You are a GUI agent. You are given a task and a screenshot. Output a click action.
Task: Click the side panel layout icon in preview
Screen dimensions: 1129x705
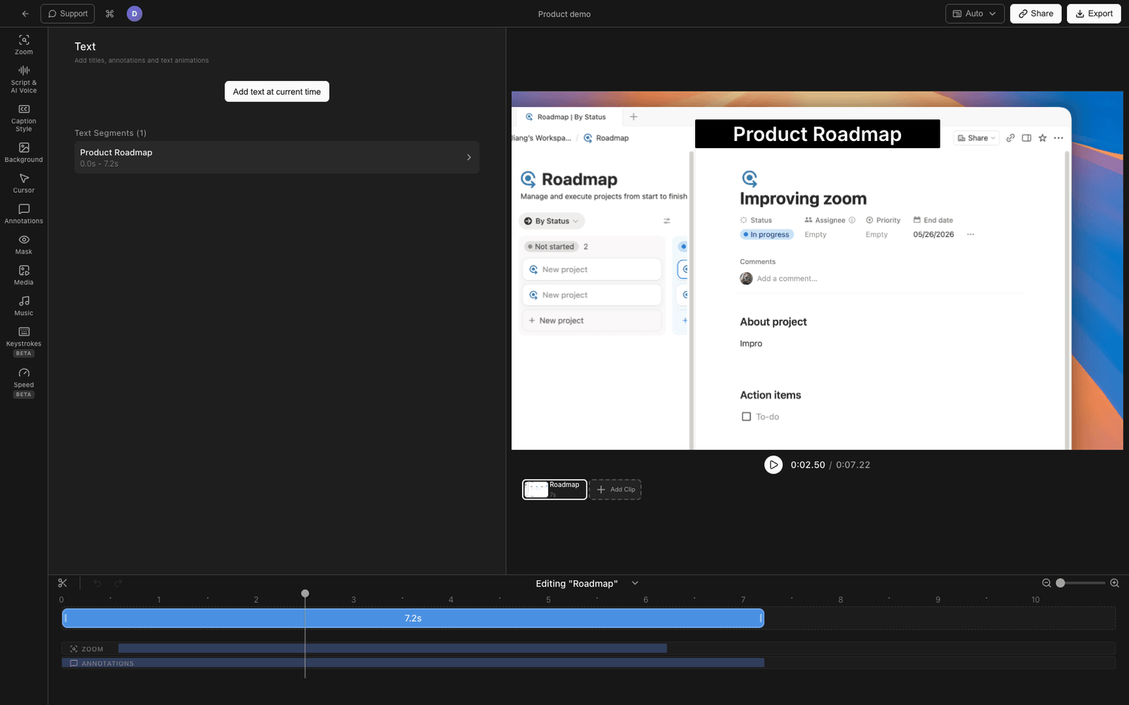[x=1027, y=138]
